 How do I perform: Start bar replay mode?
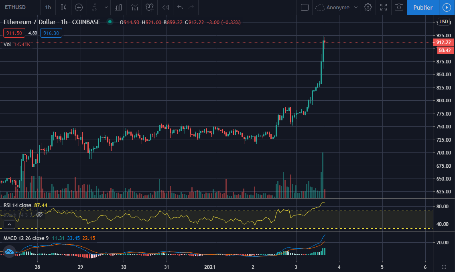(165, 7)
